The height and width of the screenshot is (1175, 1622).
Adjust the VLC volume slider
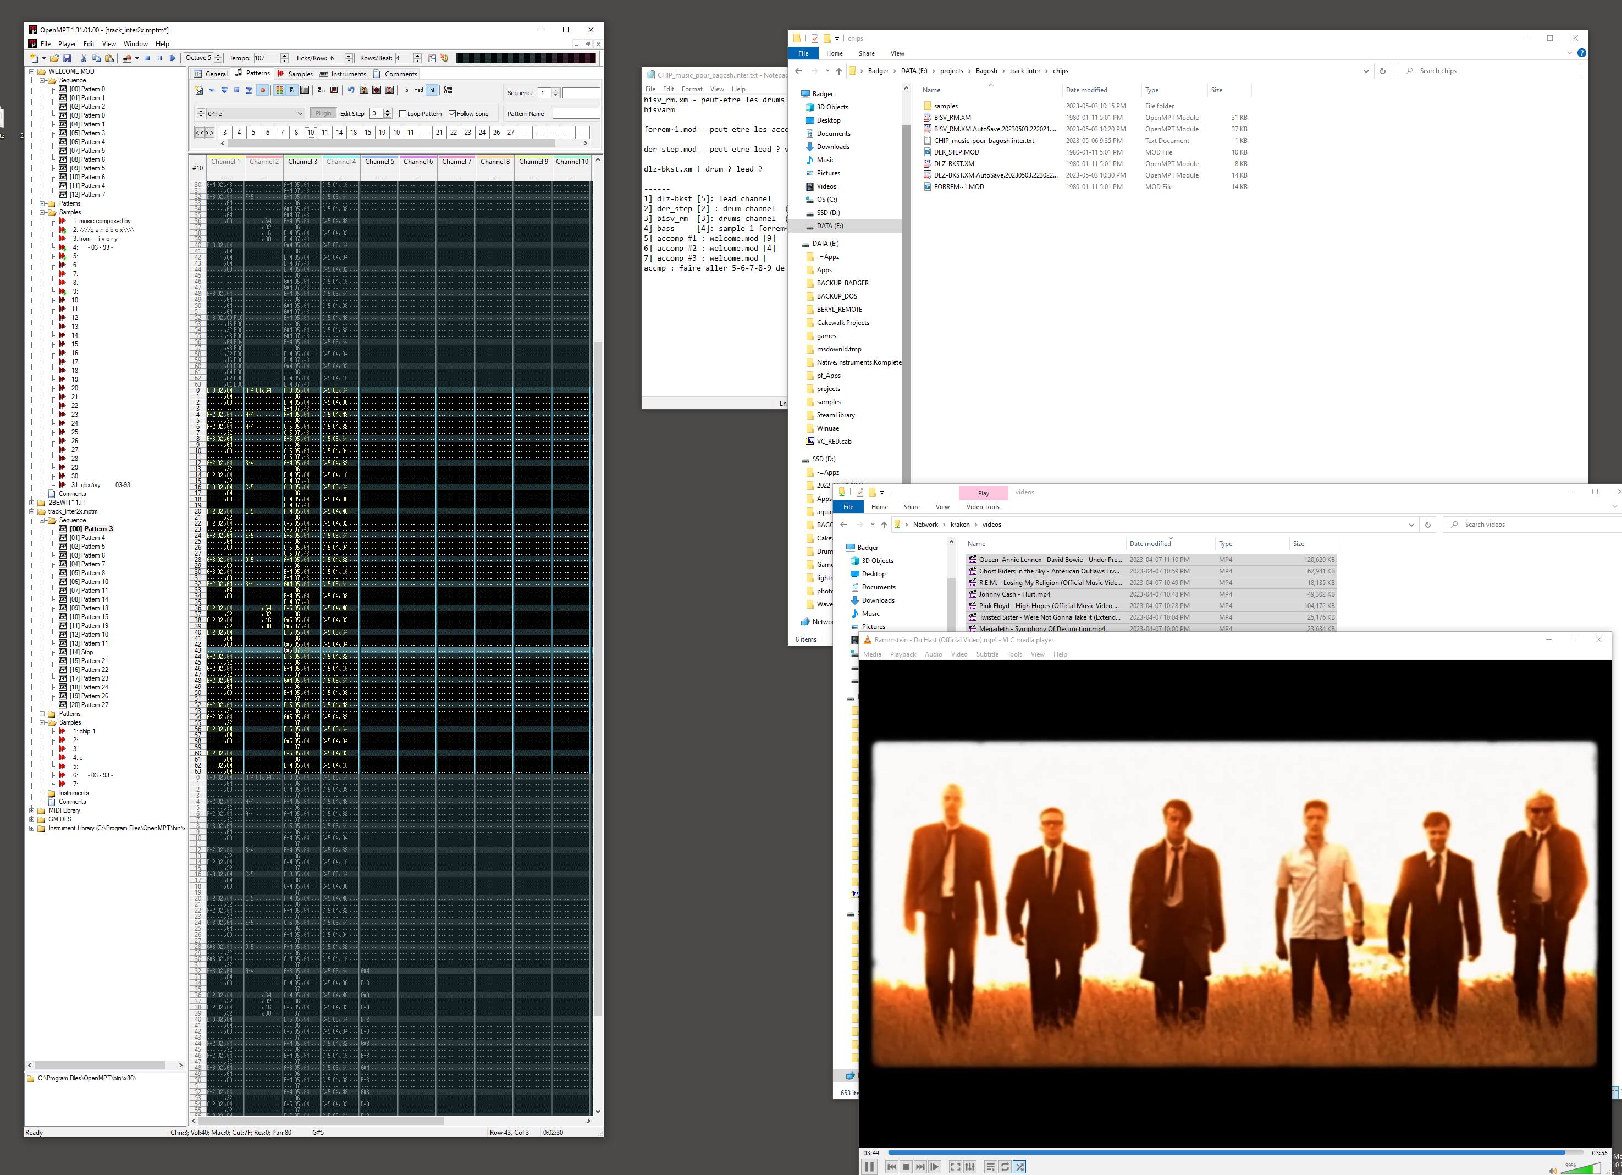[x=1581, y=1170]
